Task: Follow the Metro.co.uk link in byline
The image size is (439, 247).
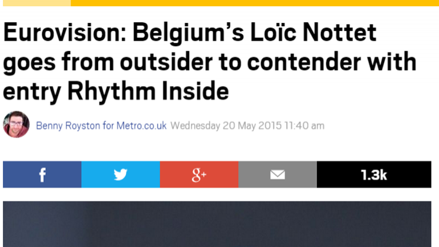Action: pyautogui.click(x=141, y=125)
